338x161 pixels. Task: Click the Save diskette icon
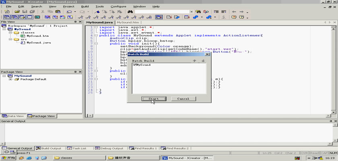tap(25, 12)
